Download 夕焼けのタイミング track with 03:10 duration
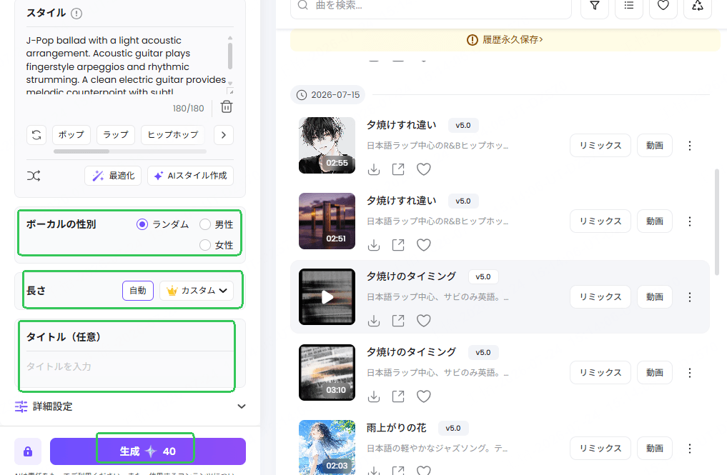Viewport: 727px width, 475px height. coord(374,396)
